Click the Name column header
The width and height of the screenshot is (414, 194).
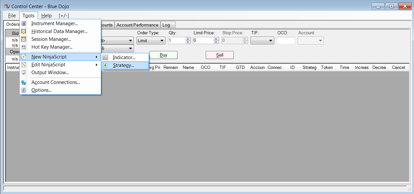tap(188, 67)
